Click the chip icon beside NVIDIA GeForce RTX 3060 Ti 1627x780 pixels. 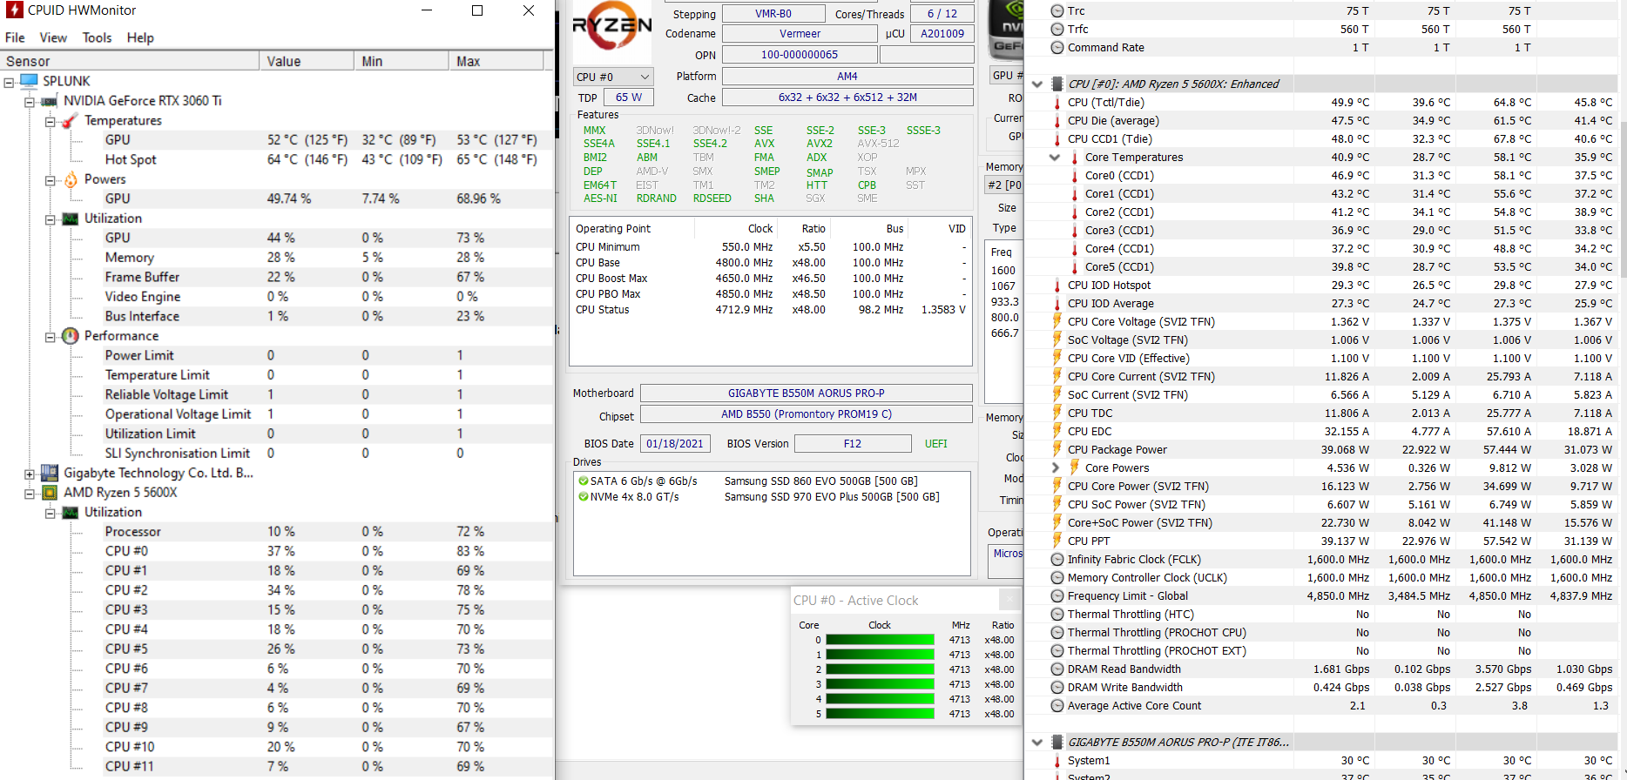[x=50, y=101]
